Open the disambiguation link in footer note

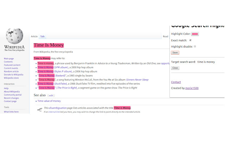click(x=58, y=108)
